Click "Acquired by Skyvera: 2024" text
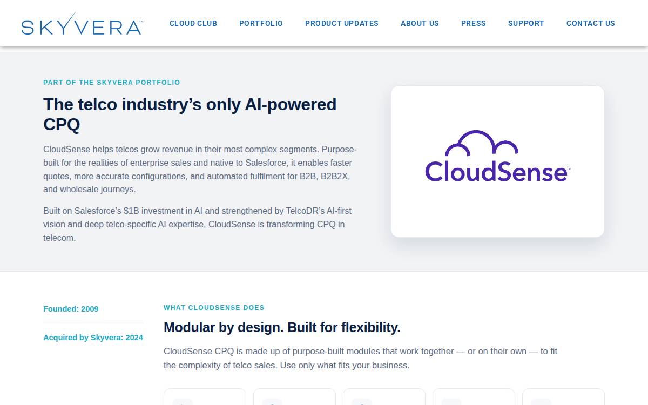Image resolution: width=648 pixels, height=405 pixels. click(93, 337)
